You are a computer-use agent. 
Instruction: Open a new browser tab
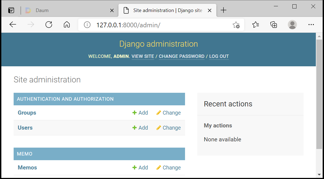click(x=223, y=10)
